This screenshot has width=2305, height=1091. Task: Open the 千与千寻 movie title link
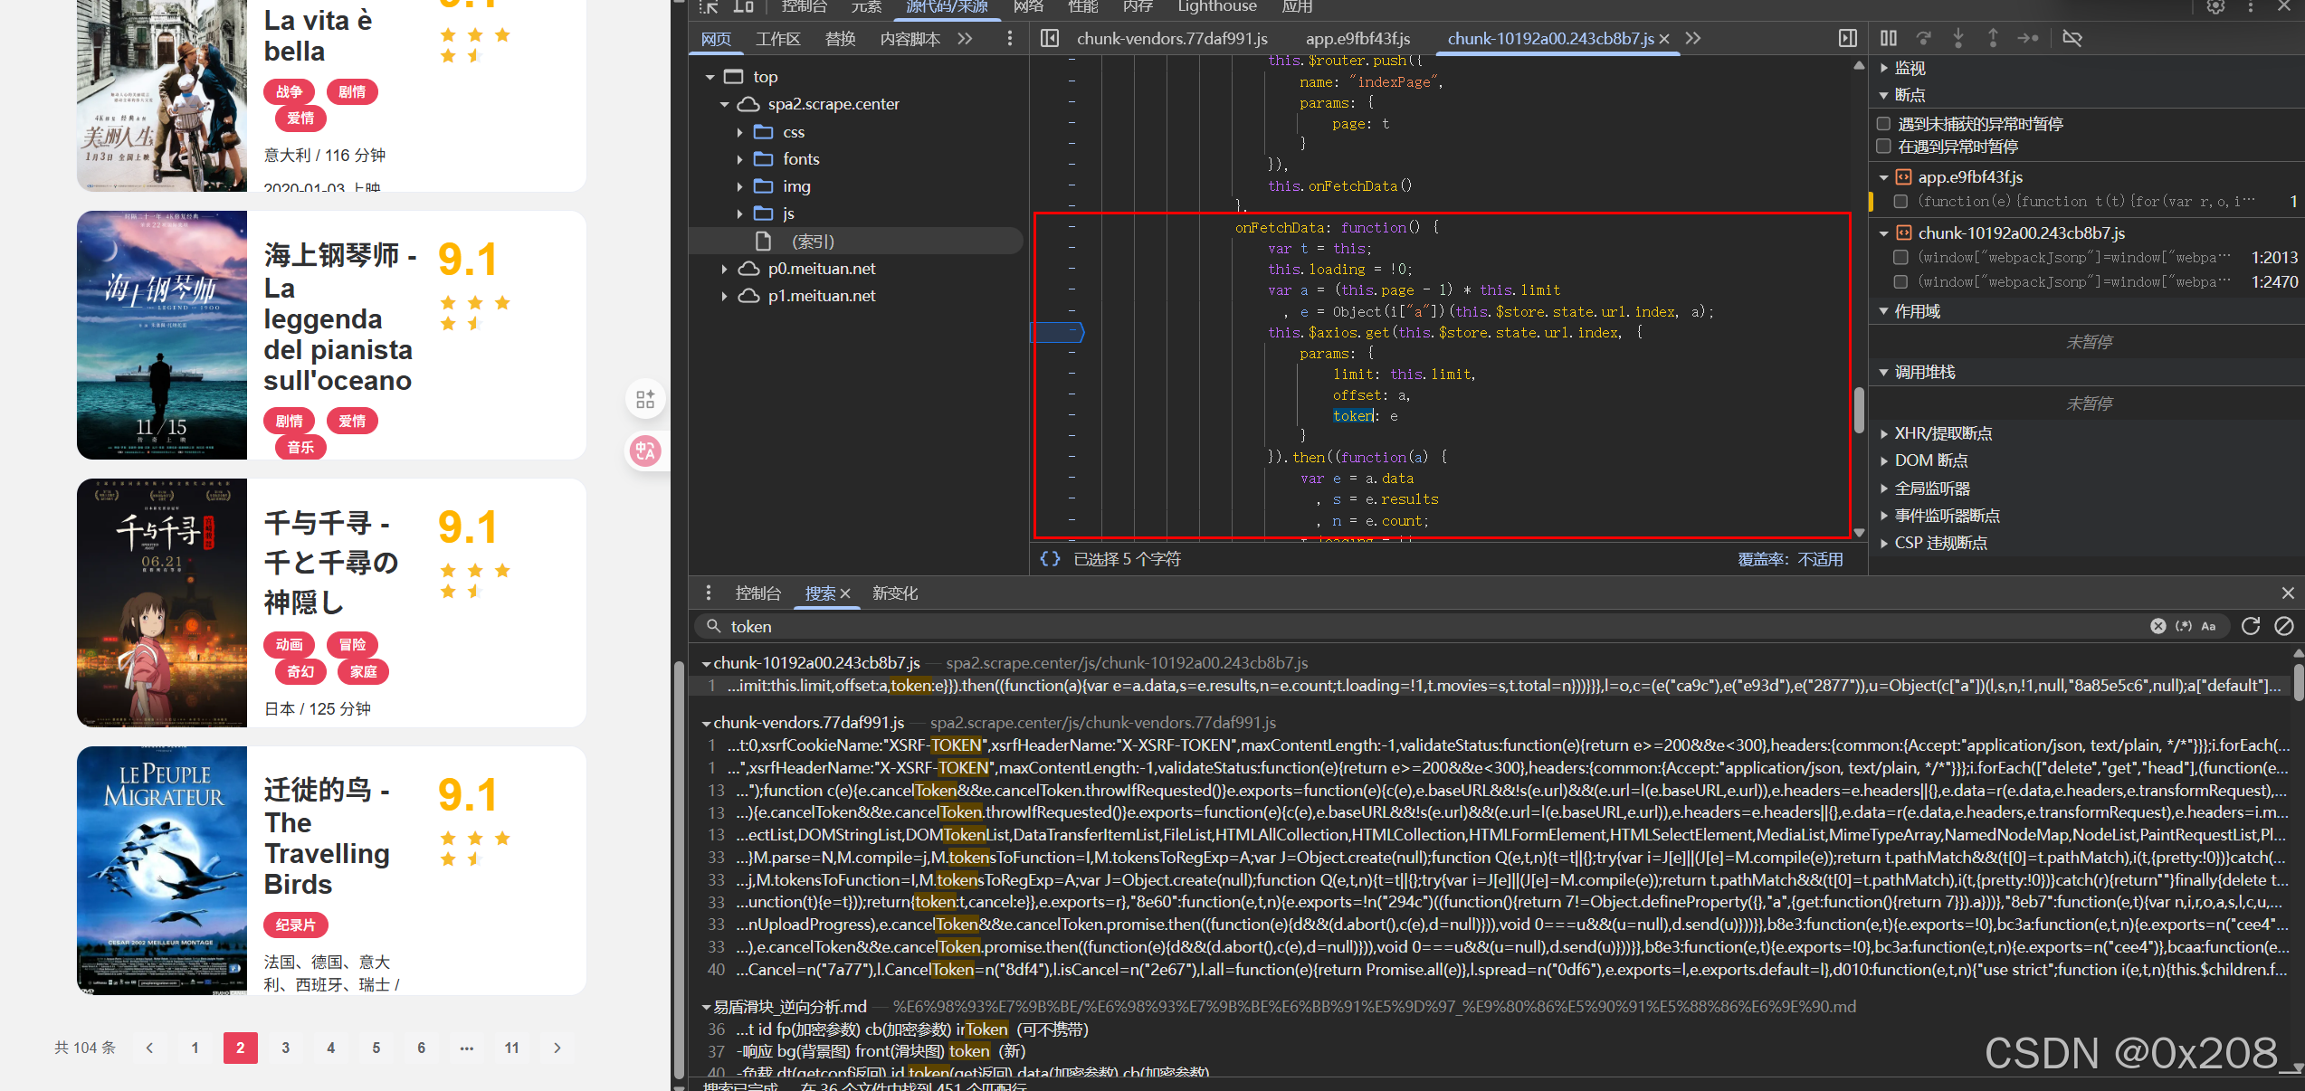(331, 562)
